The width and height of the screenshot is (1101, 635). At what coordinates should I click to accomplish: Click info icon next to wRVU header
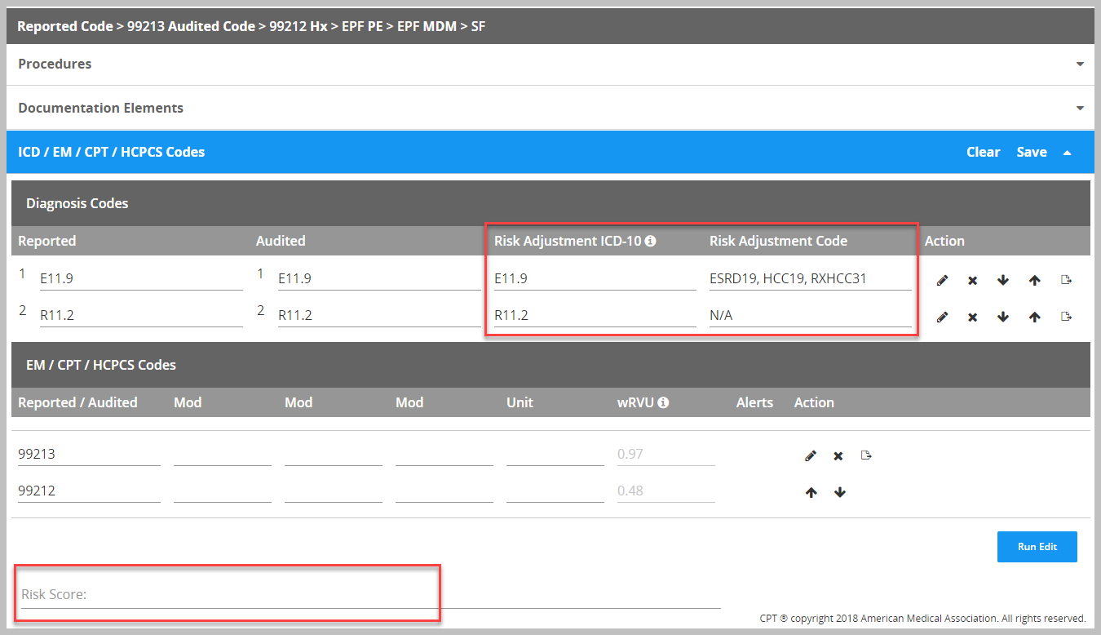pos(663,402)
